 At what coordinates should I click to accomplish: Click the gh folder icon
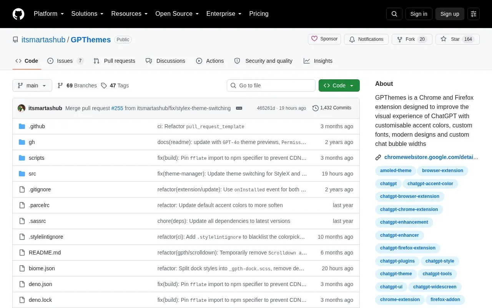(22, 142)
